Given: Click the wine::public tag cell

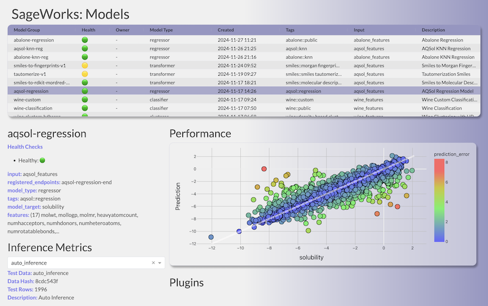Looking at the screenshot, I should click(x=298, y=108).
